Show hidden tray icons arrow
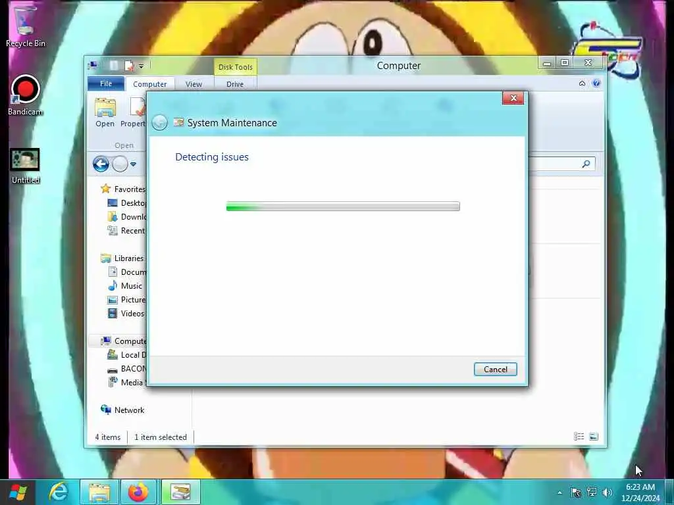The height and width of the screenshot is (505, 674). [x=559, y=493]
